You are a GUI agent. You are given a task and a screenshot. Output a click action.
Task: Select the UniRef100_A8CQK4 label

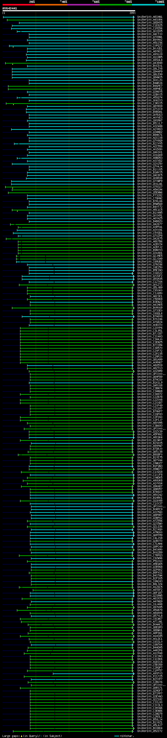(150, 437)
